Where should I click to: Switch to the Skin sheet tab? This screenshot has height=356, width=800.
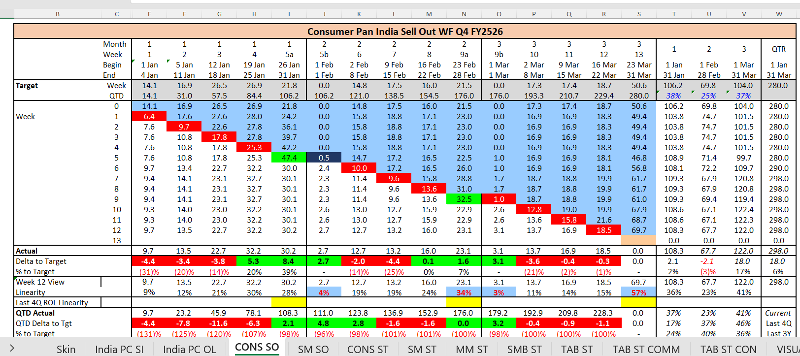[66, 349]
